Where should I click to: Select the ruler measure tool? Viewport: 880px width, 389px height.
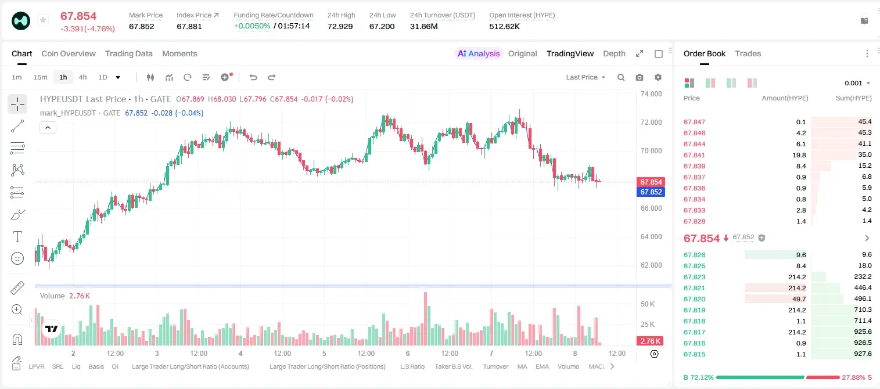[17, 288]
